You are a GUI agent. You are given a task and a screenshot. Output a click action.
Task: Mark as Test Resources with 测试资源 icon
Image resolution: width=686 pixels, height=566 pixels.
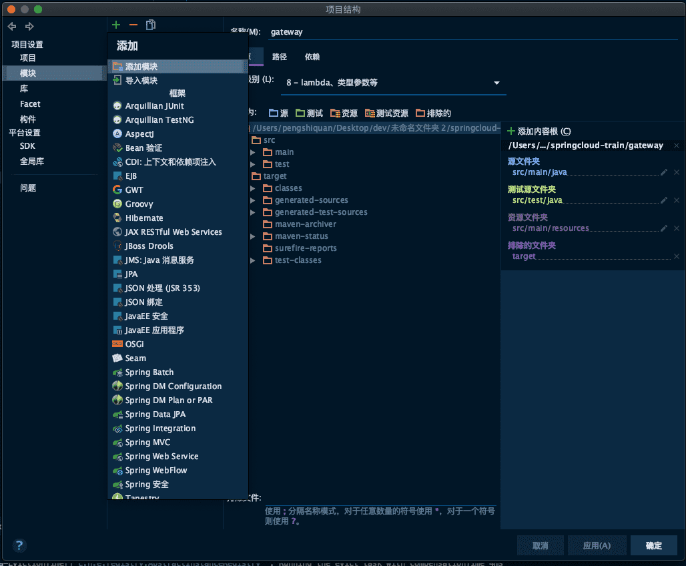coord(387,113)
